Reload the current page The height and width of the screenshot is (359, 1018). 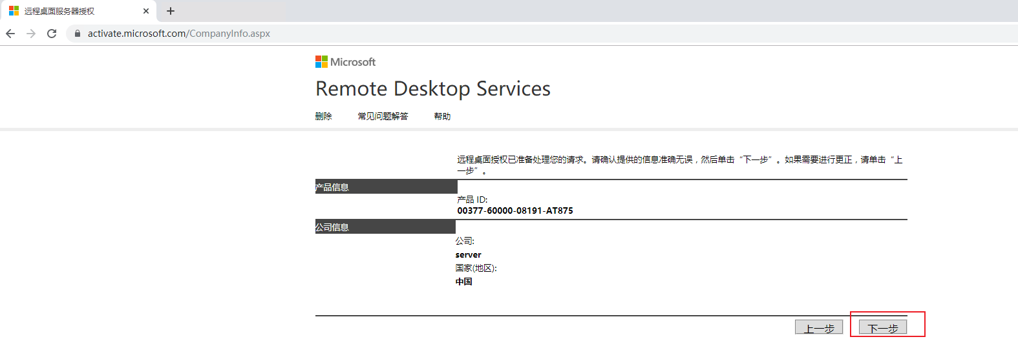(x=52, y=34)
